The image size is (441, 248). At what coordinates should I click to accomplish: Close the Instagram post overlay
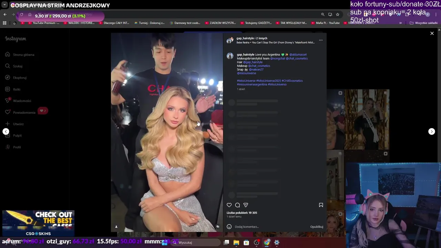pyautogui.click(x=432, y=33)
